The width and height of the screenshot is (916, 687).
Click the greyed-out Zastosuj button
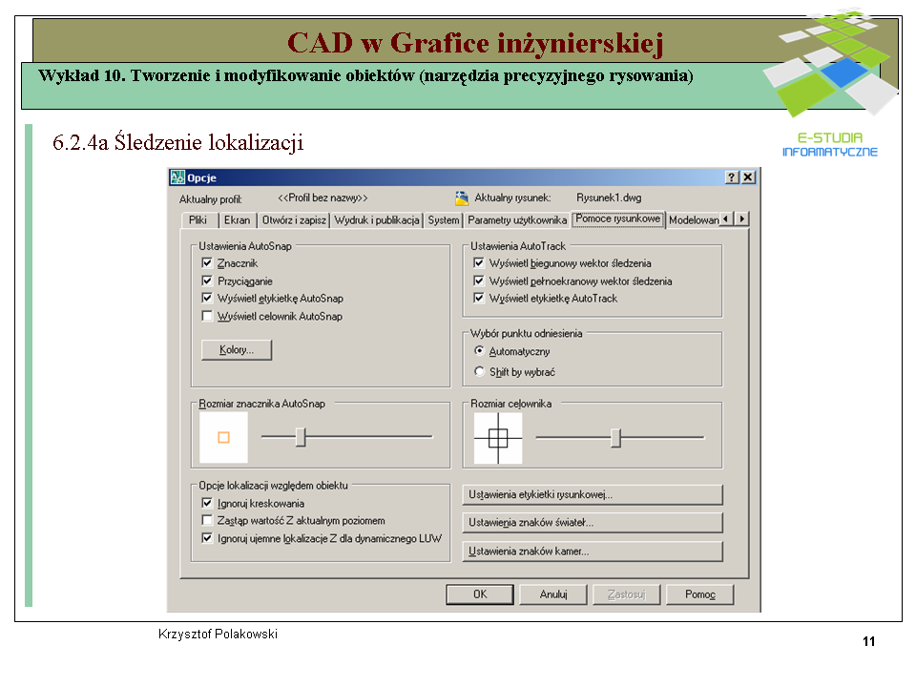pos(626,594)
